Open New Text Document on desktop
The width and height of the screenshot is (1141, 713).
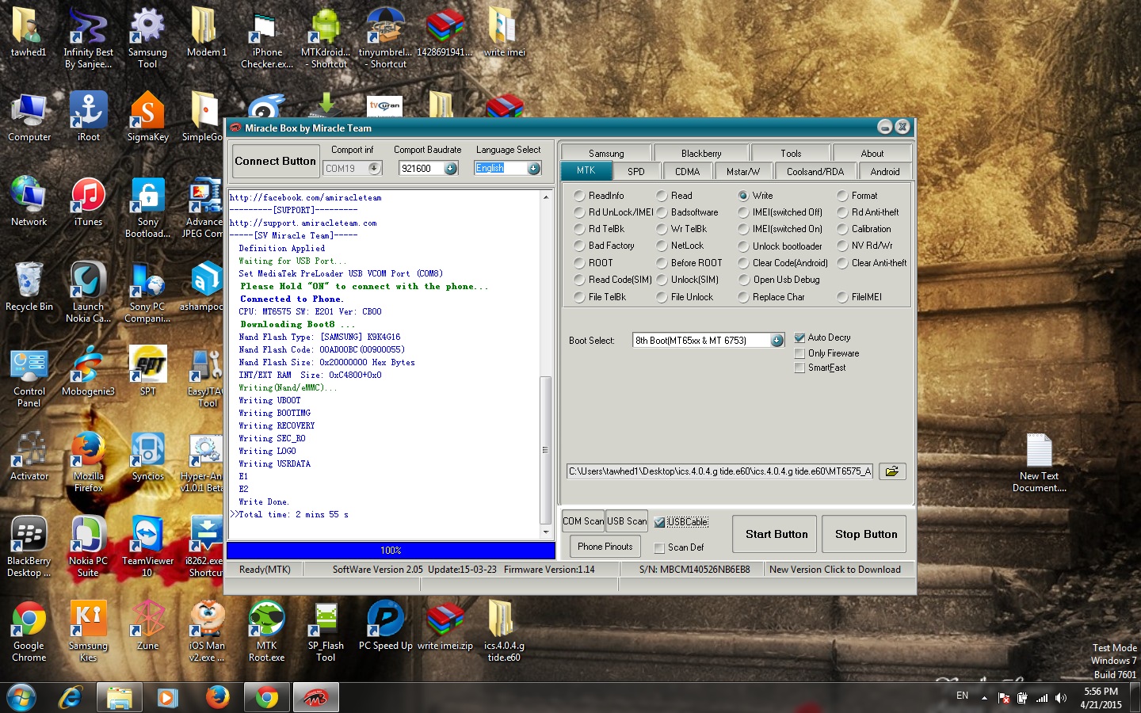point(1039,463)
